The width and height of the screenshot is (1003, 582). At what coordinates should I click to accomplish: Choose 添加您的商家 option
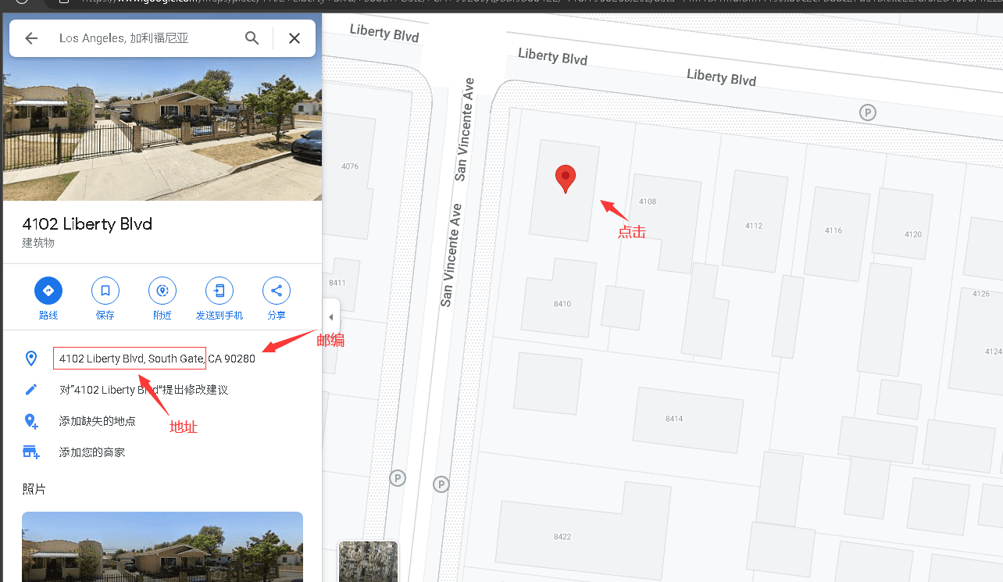(92, 452)
